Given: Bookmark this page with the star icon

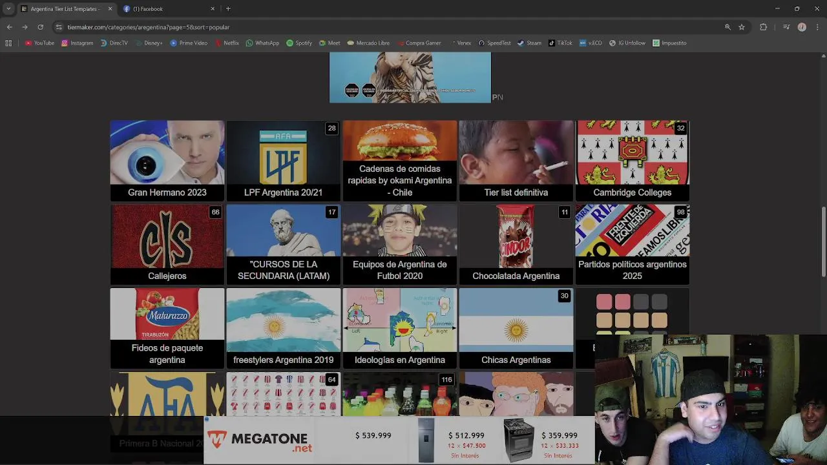Looking at the screenshot, I should pos(742,27).
